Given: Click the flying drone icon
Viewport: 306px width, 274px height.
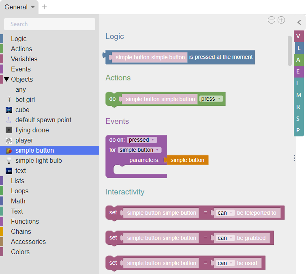Looking at the screenshot, I should tap(9, 130).
